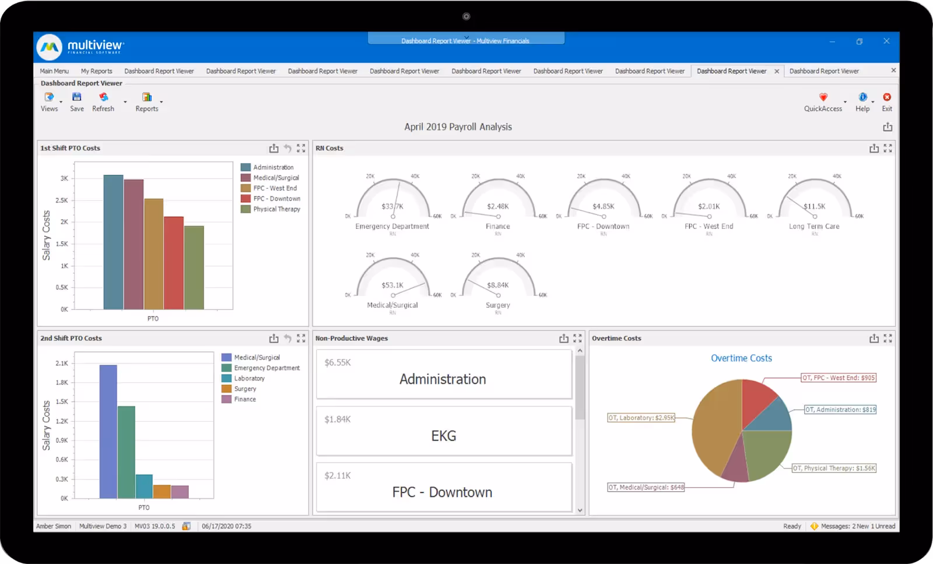The width and height of the screenshot is (933, 564).
Task: Click the QuickAccess heart icon
Action: click(x=823, y=97)
